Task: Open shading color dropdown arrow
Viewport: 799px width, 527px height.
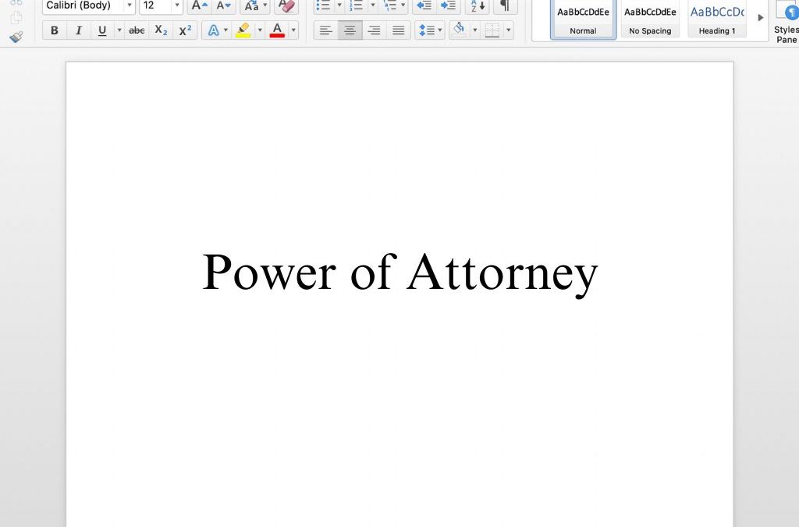Action: click(x=475, y=30)
